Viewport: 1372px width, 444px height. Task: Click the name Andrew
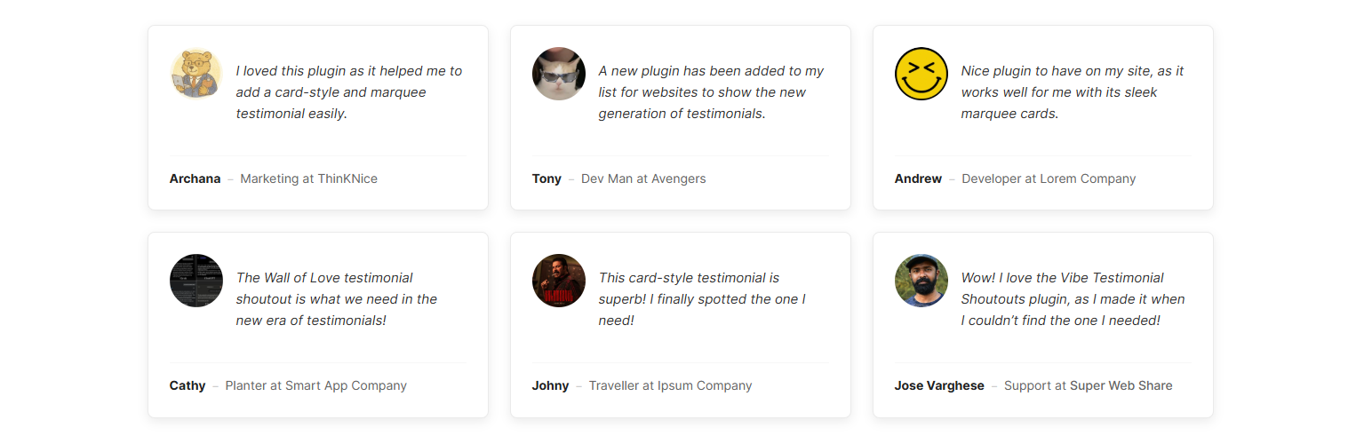point(918,178)
